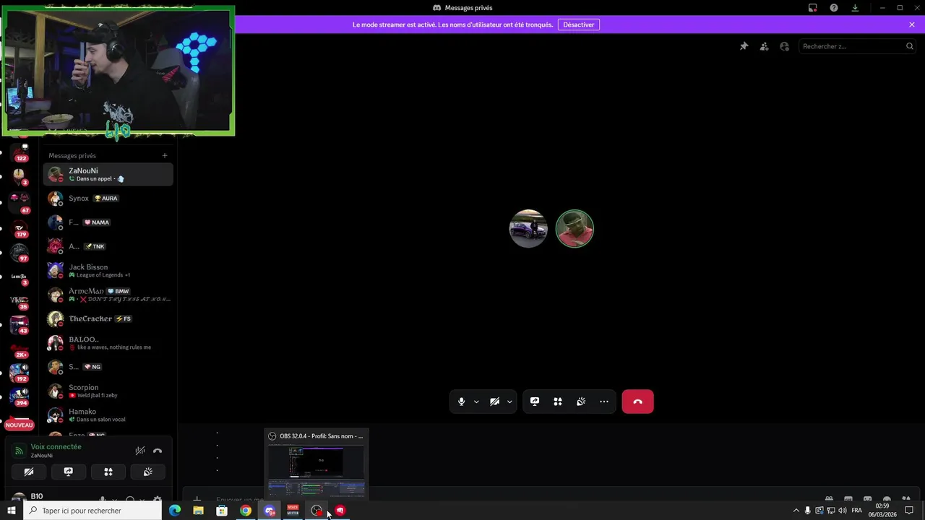
Task: Focus the Rechercher search field
Action: click(857, 46)
